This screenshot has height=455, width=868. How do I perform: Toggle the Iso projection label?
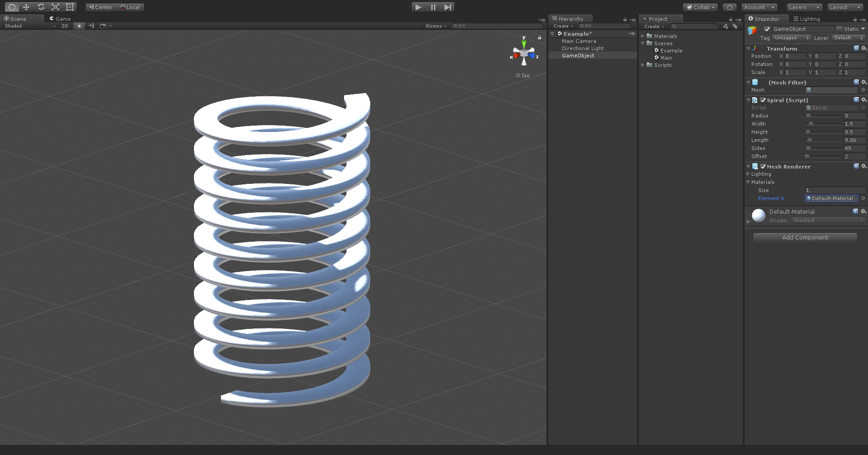coord(523,75)
